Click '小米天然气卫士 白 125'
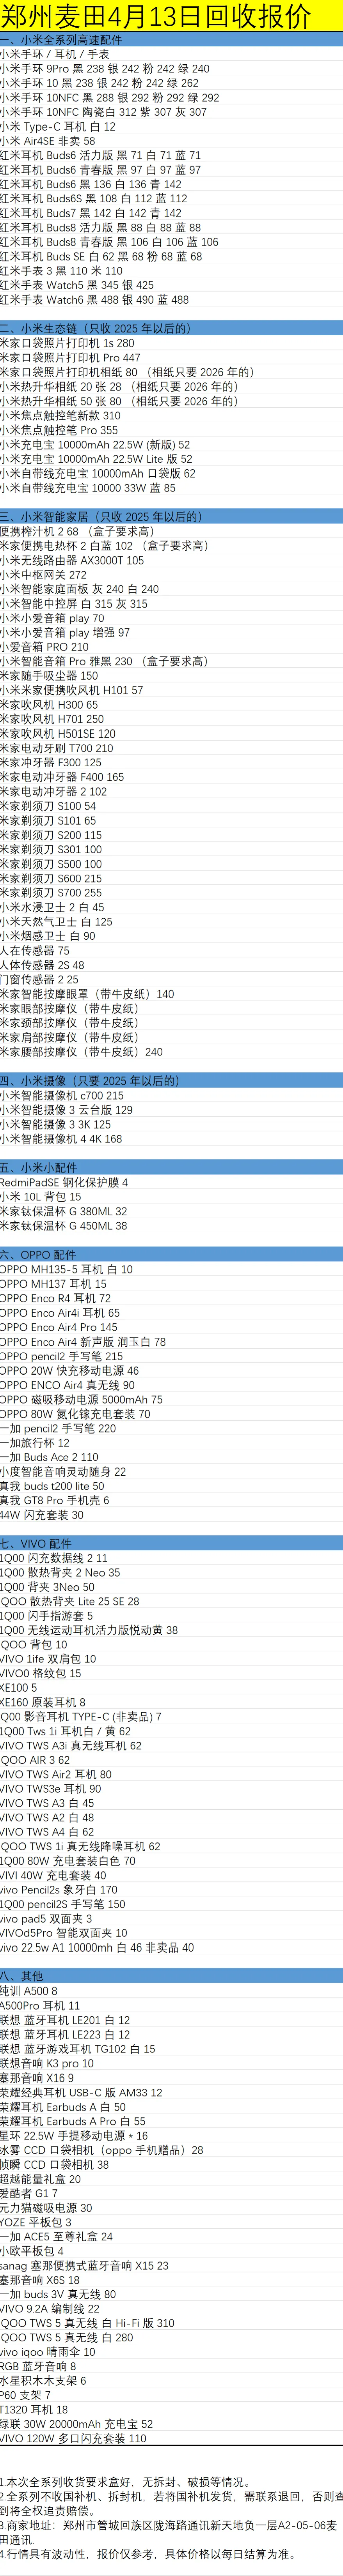343x2576 pixels. click(56, 922)
